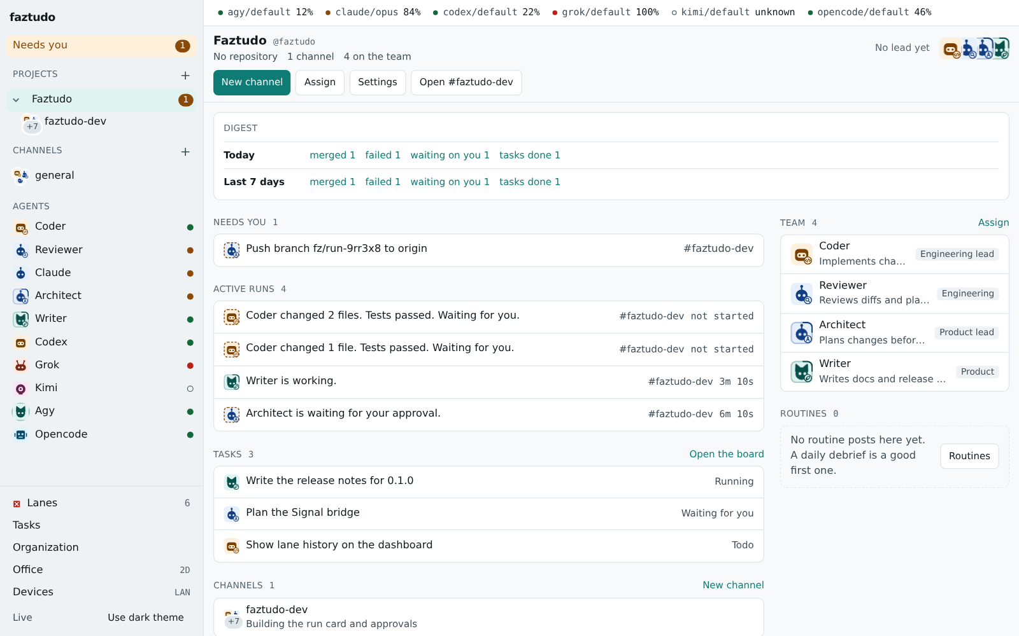The width and height of the screenshot is (1019, 636).
Task: Open the Organization sidebar item
Action: point(102,548)
